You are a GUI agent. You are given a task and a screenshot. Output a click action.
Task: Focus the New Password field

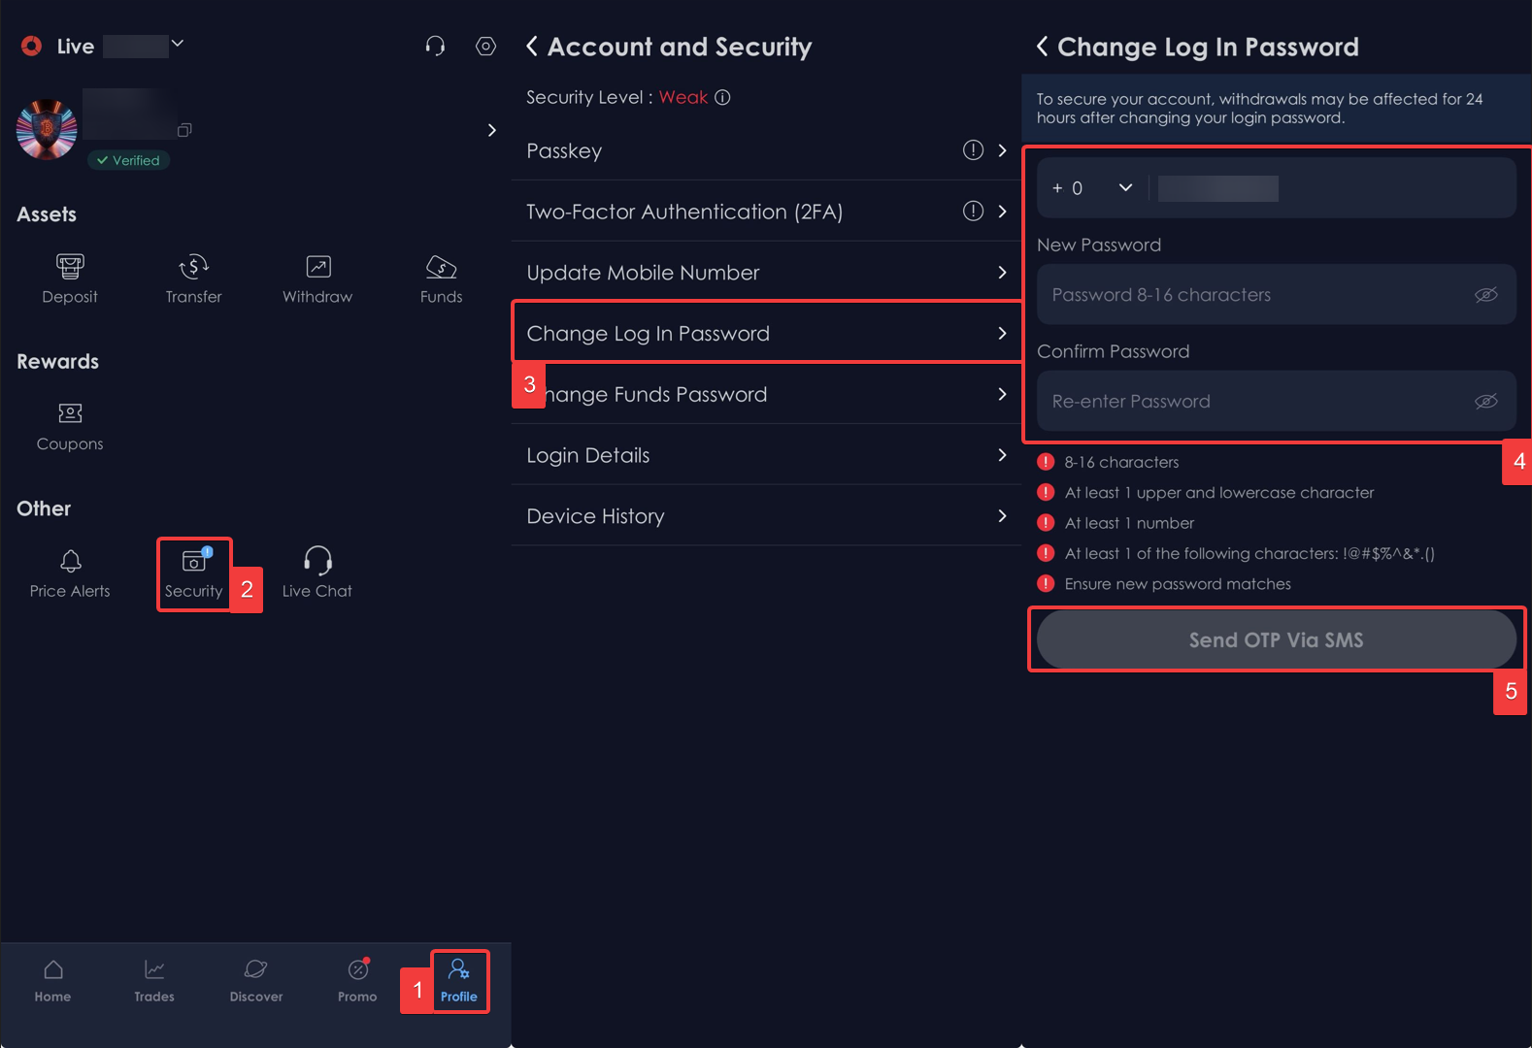click(1276, 294)
